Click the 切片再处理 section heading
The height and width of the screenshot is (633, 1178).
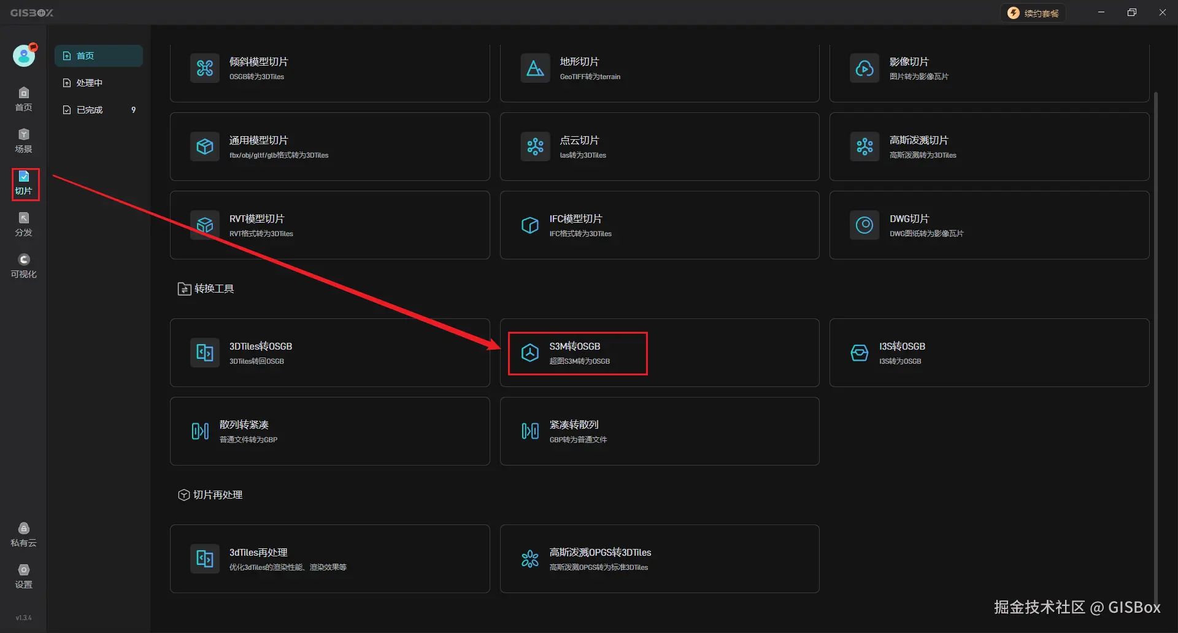pyautogui.click(x=210, y=495)
